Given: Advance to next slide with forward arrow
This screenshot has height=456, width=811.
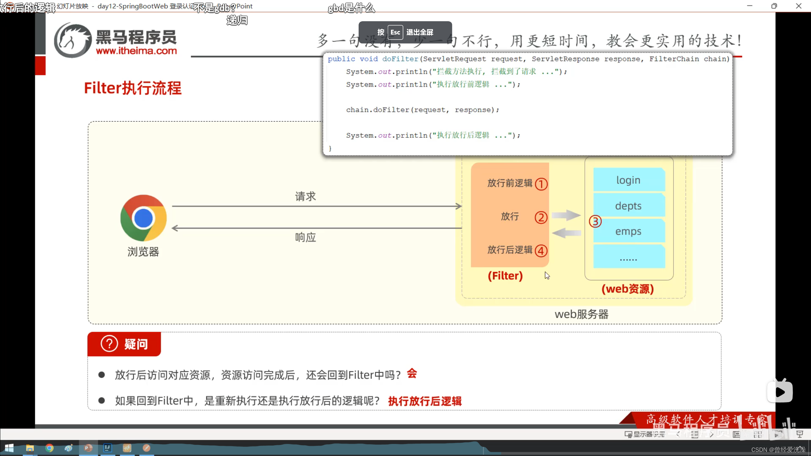Looking at the screenshot, I should 712,434.
